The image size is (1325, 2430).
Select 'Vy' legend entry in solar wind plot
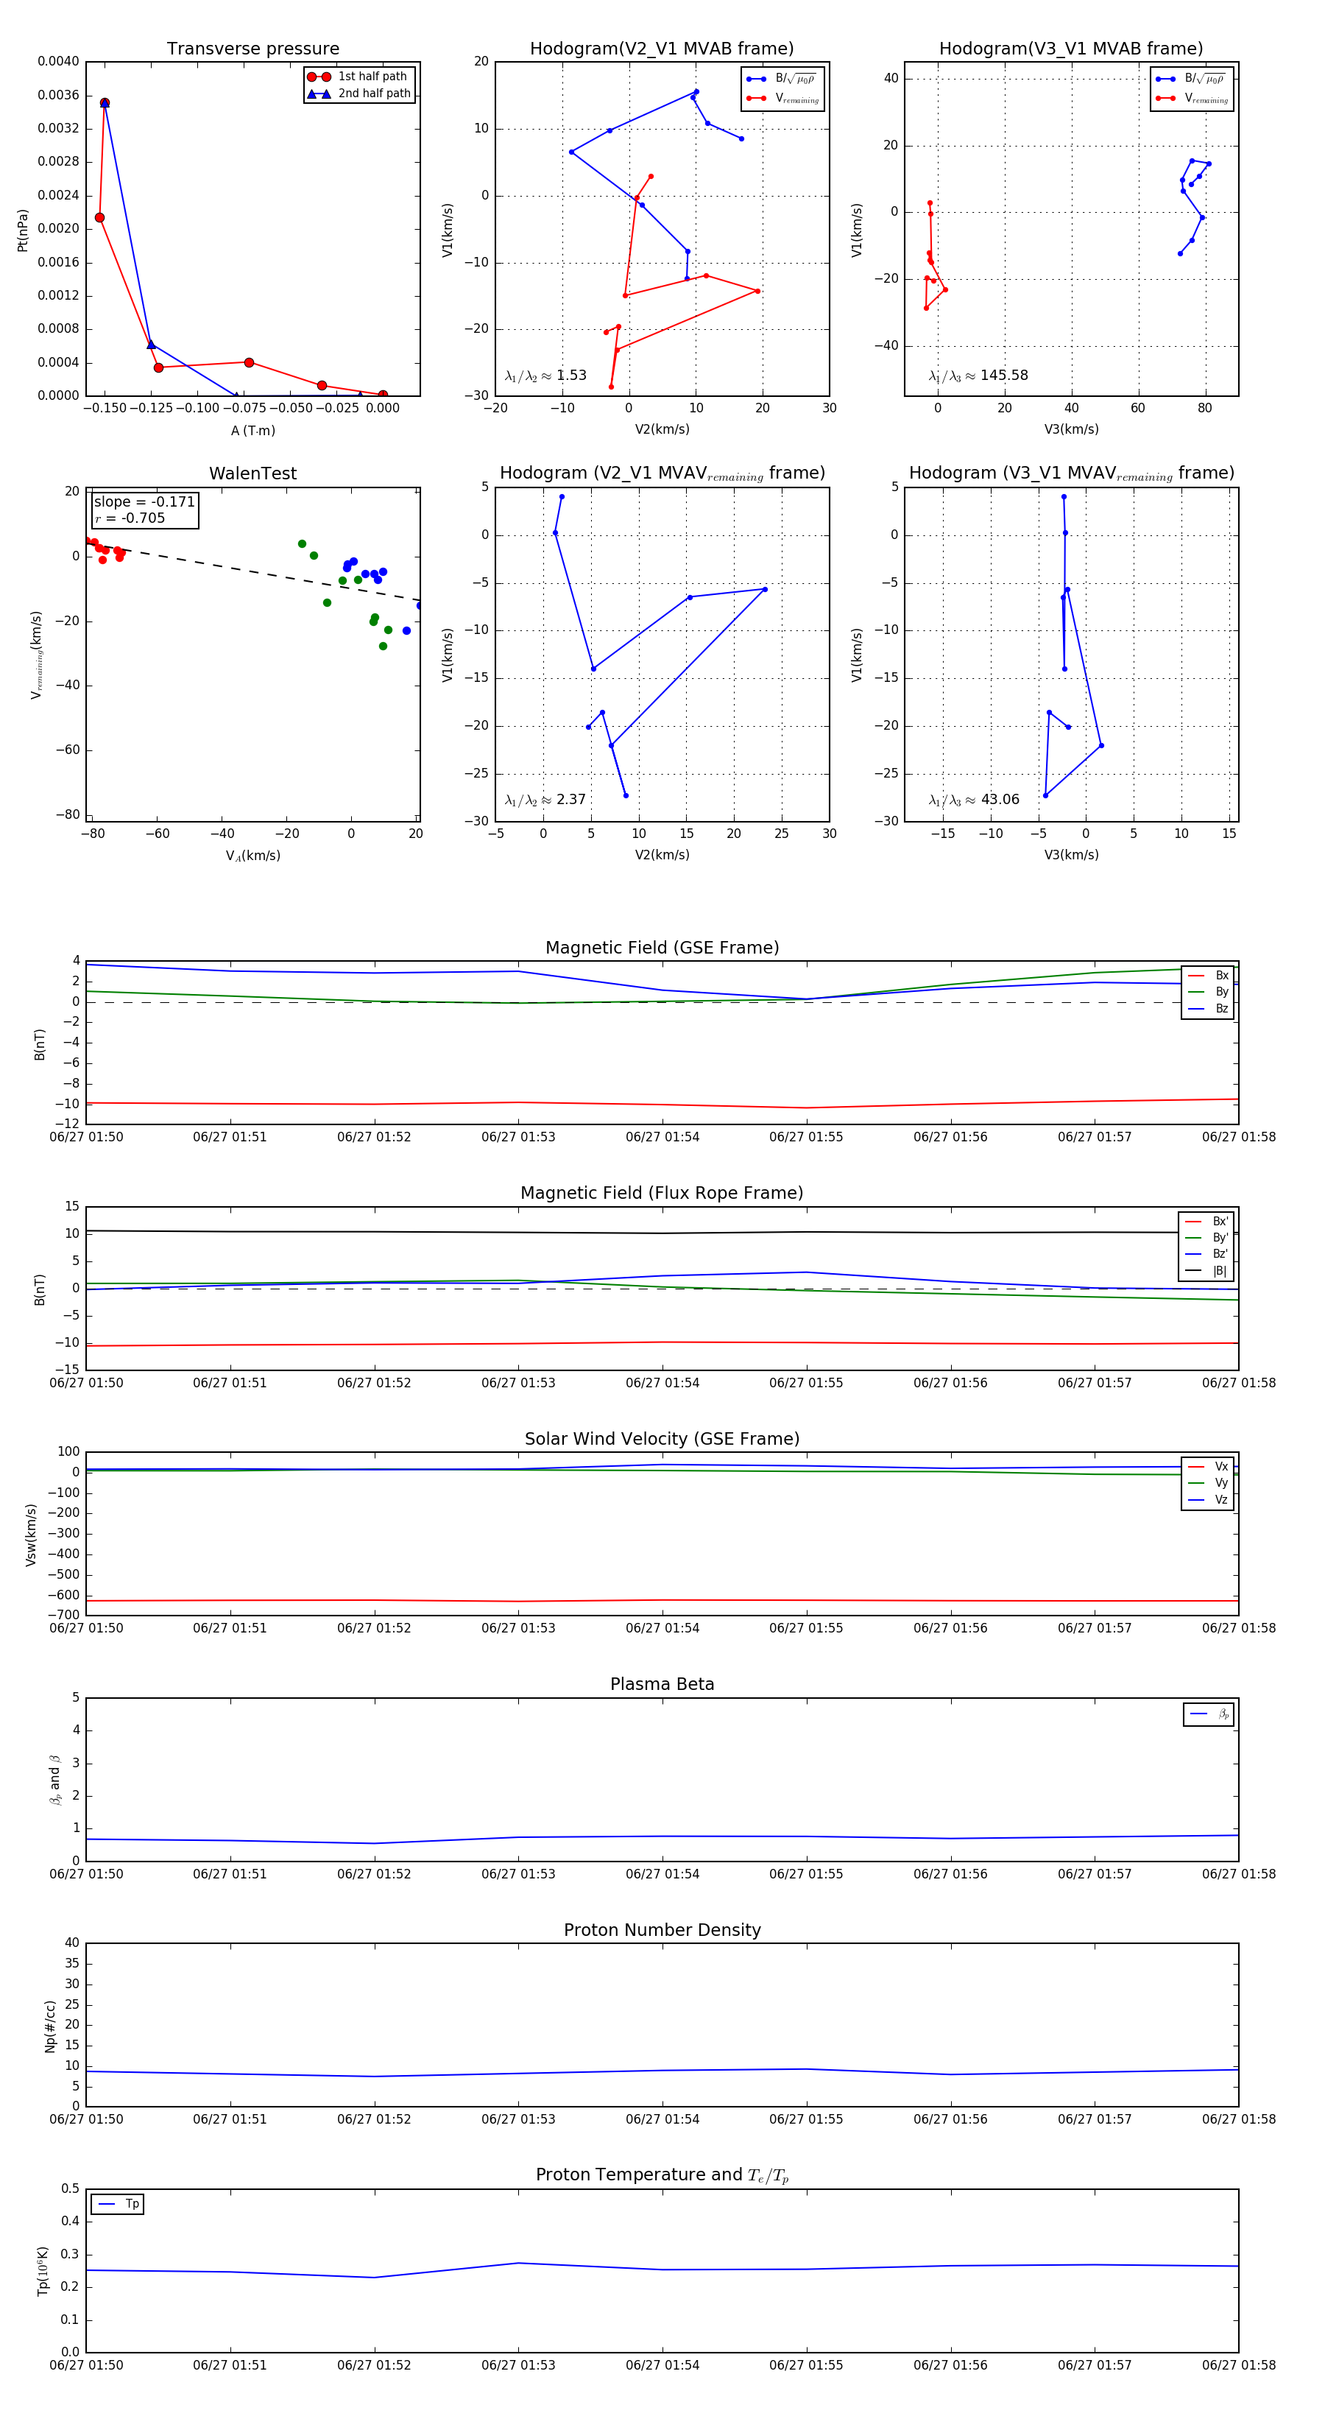(1208, 1483)
